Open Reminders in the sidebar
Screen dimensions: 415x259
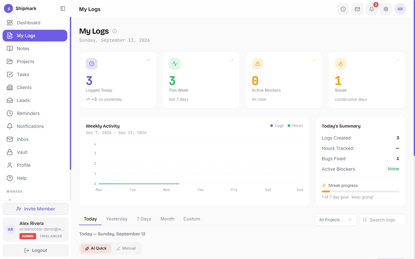[35, 113]
